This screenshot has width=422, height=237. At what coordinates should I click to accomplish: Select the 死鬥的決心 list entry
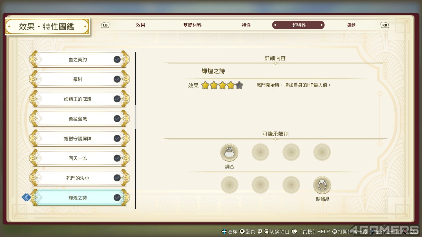tap(79, 178)
